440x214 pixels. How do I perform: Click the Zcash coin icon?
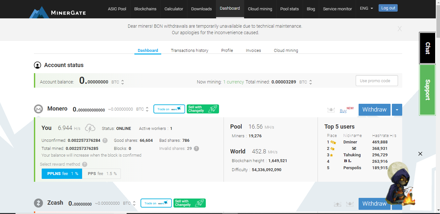38,203
